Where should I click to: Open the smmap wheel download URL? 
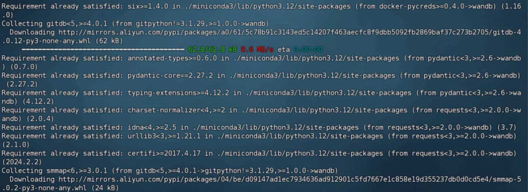click(290, 179)
